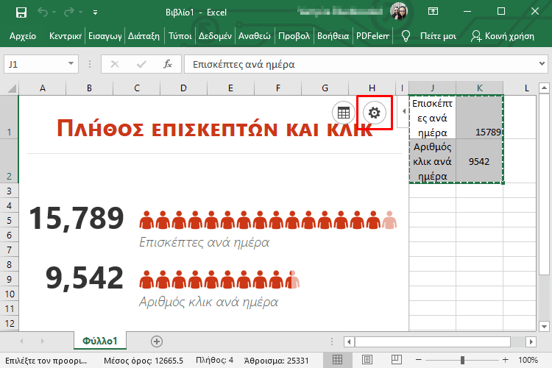The height and width of the screenshot is (368, 552).
Task: Click the vertical scrollbar up arrow
Action: pyautogui.click(x=544, y=88)
